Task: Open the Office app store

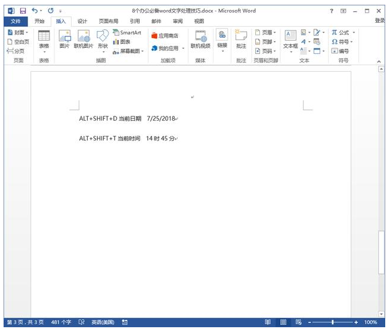Action: [165, 36]
